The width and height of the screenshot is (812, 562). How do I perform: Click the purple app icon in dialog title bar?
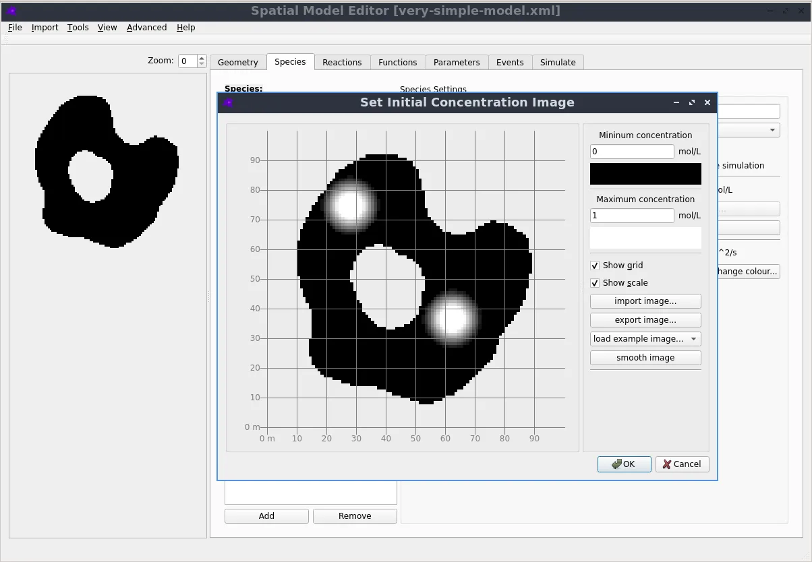229,102
